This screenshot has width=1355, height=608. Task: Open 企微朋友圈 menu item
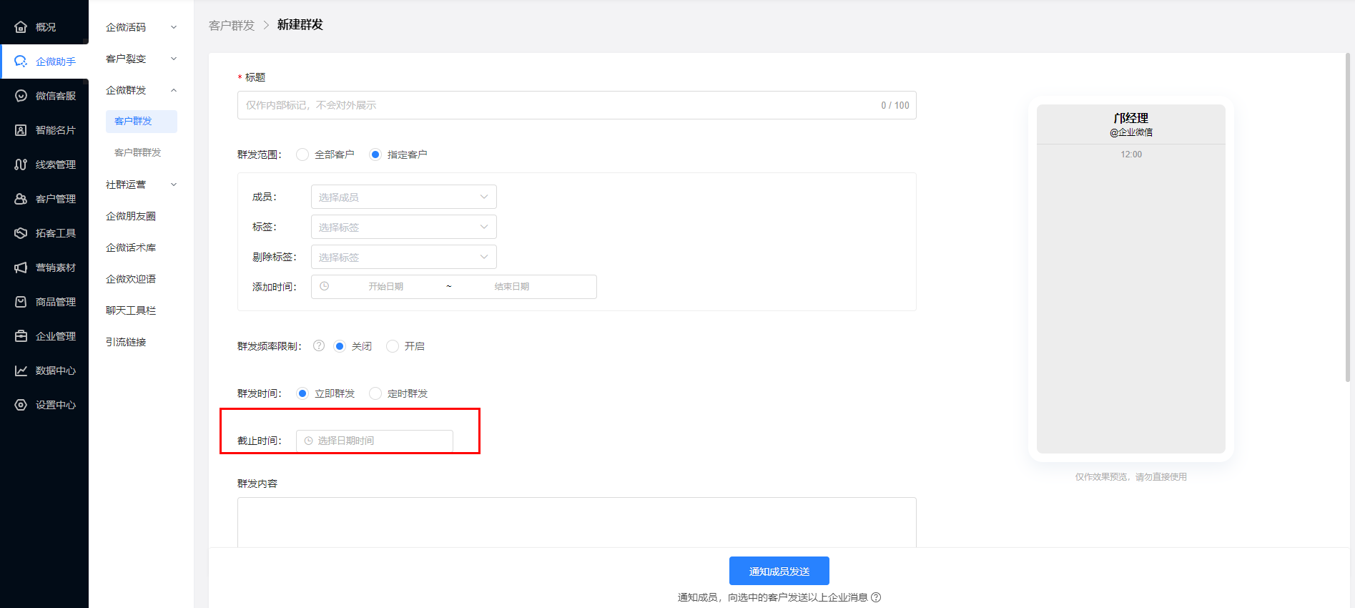(131, 216)
